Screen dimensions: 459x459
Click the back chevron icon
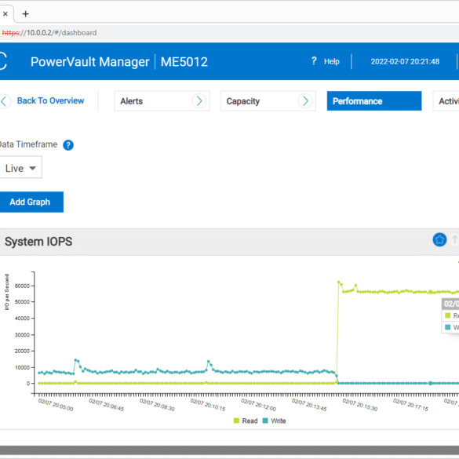(4, 101)
